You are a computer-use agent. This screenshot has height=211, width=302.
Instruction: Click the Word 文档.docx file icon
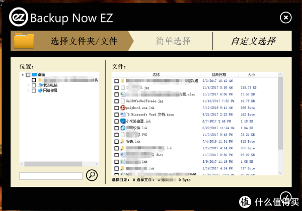[x=123, y=115]
